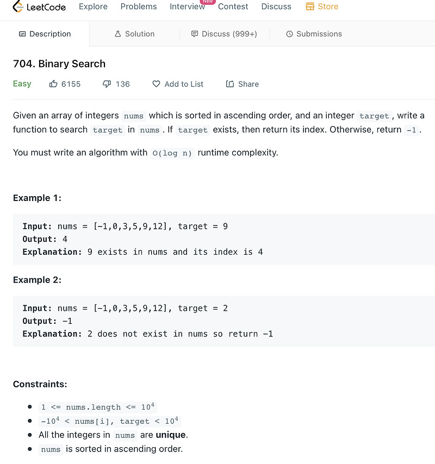Image resolution: width=435 pixels, height=464 pixels.
Task: Click the Share arrow icon
Action: tap(230, 84)
